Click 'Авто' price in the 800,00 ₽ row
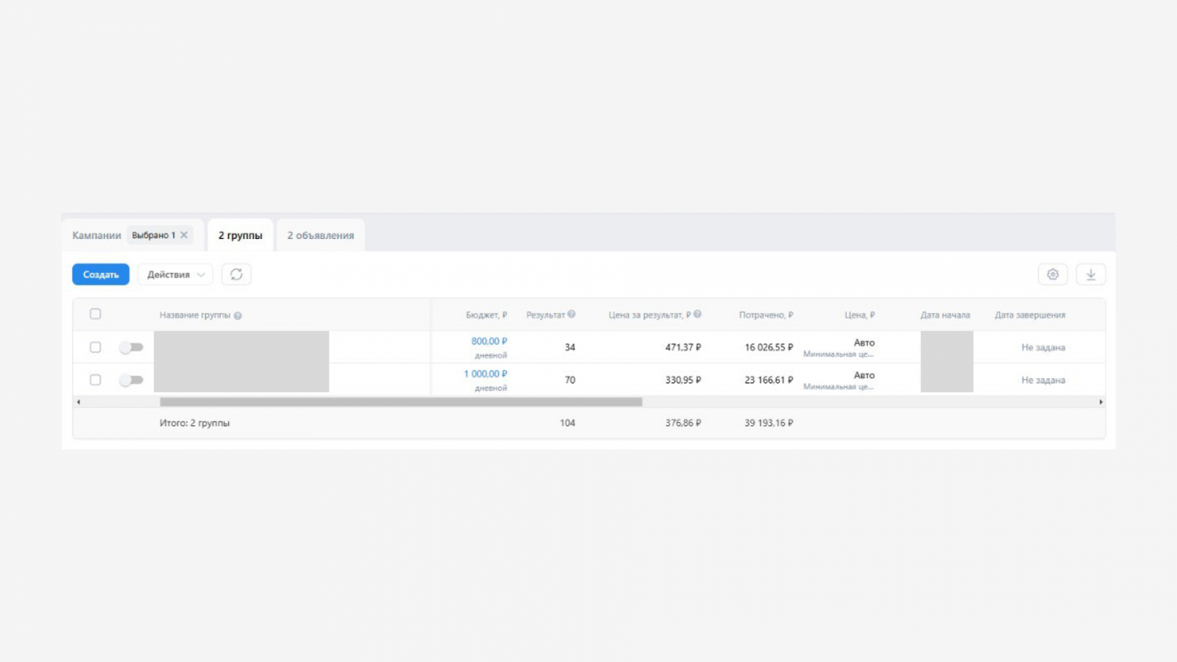Screen dimensions: 1177x662 pos(864,343)
